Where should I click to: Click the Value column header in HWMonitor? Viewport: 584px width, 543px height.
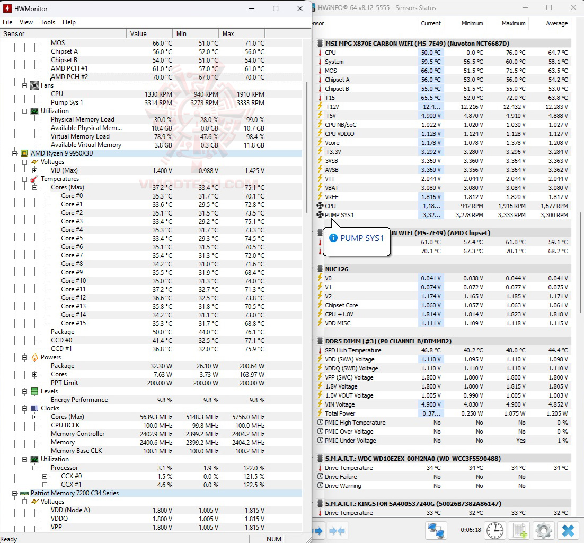pyautogui.click(x=149, y=33)
